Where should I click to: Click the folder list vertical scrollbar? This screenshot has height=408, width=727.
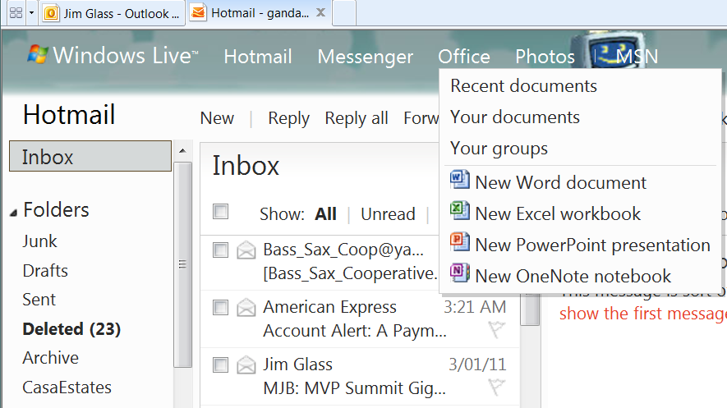tap(184, 263)
